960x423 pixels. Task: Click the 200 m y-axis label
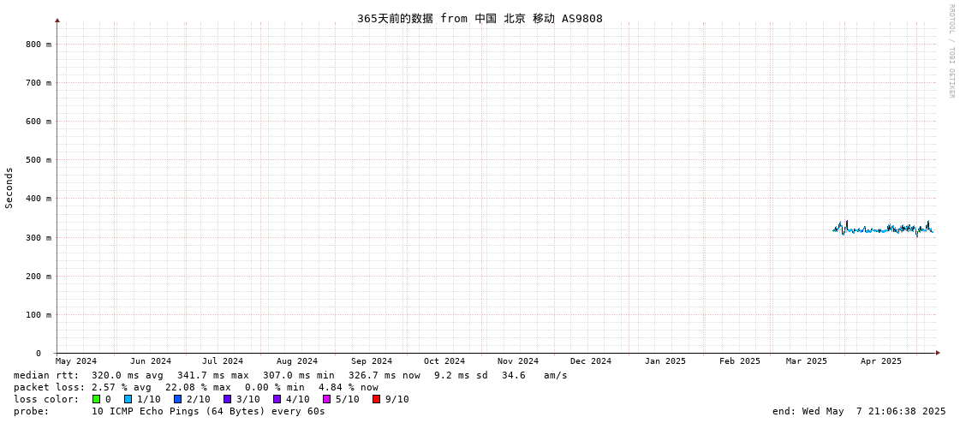pyautogui.click(x=39, y=276)
